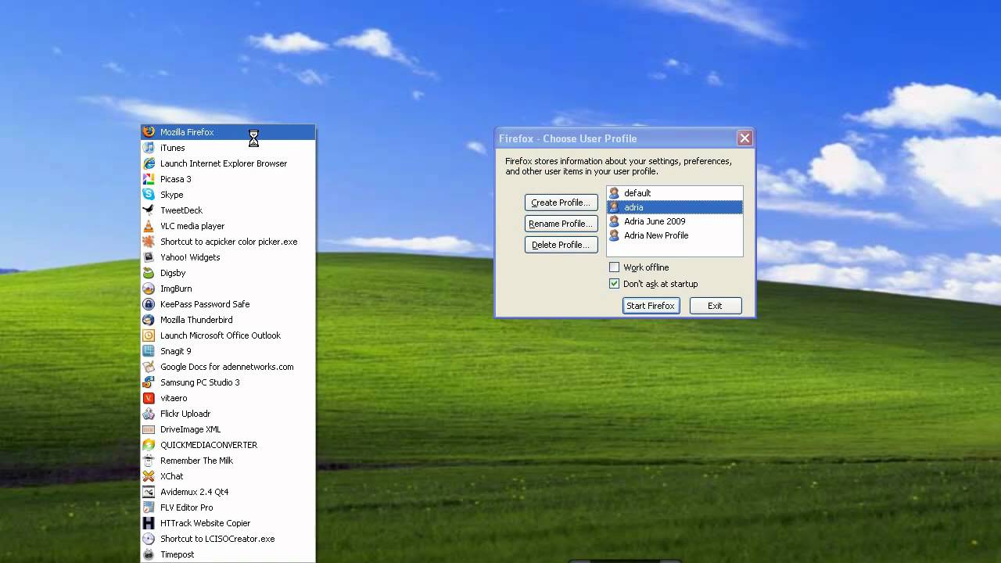The height and width of the screenshot is (563, 1001).
Task: Enable the Work offline checkbox
Action: pos(614,267)
